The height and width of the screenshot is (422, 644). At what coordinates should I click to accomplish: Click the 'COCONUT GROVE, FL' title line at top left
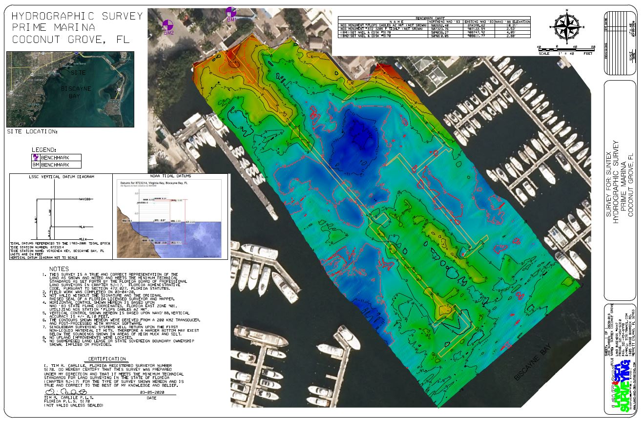(x=71, y=40)
